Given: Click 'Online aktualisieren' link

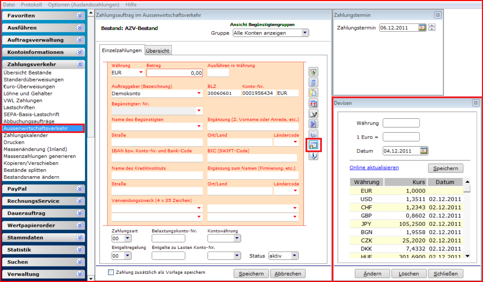Looking at the screenshot, I should tap(374, 167).
